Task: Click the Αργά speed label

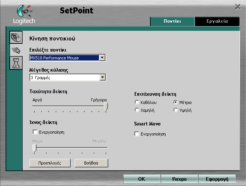Action: click(37, 100)
